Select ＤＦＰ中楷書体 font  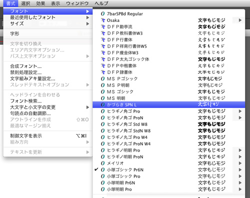[x=168, y=65]
